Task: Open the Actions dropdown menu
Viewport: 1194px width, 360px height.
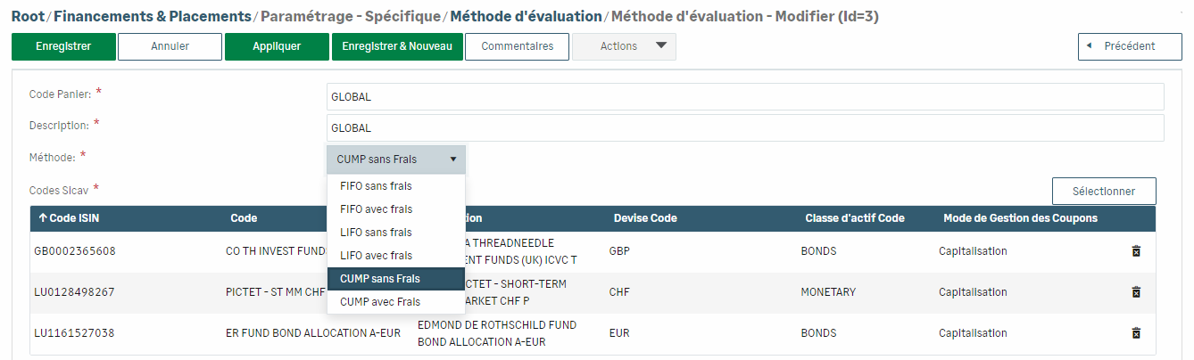Action: click(624, 46)
